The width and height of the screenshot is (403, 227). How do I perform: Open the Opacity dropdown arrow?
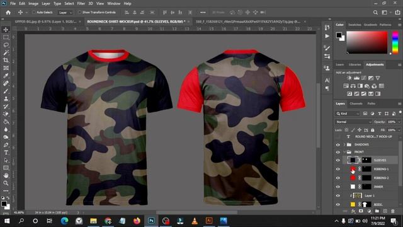399,122
